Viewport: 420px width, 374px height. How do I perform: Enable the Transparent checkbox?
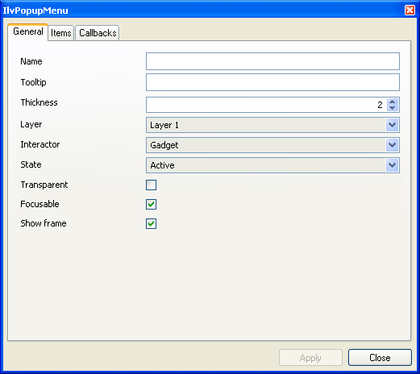151,185
